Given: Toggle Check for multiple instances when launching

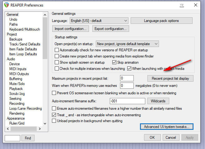Looking at the screenshot, I should pos(57,68).
